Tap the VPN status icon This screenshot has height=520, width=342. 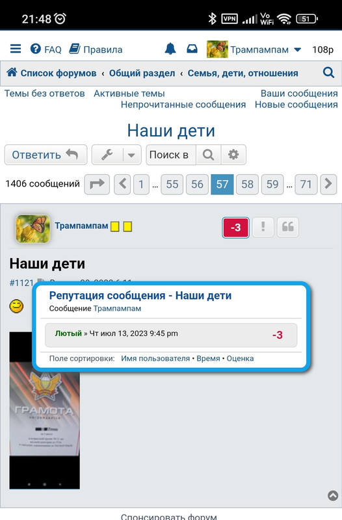pos(230,19)
